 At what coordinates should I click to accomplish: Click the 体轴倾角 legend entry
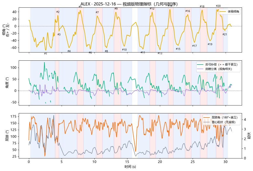click(229, 12)
